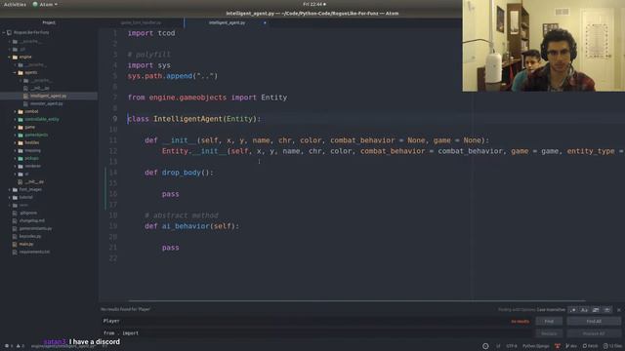Screen dimensions: 625x351
Task: Click the requirements.txt file icon
Action: (x=15, y=252)
